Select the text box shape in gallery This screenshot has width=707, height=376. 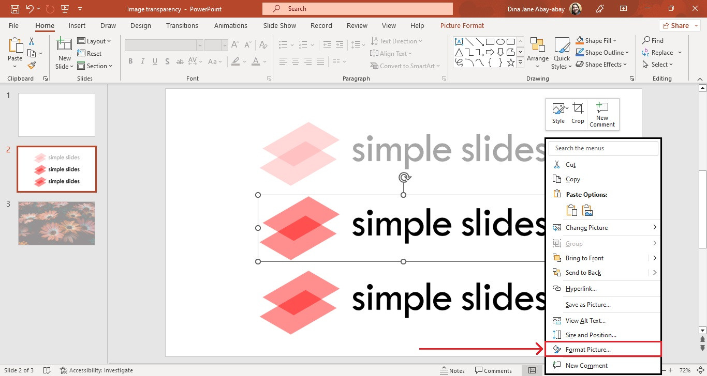(x=459, y=42)
